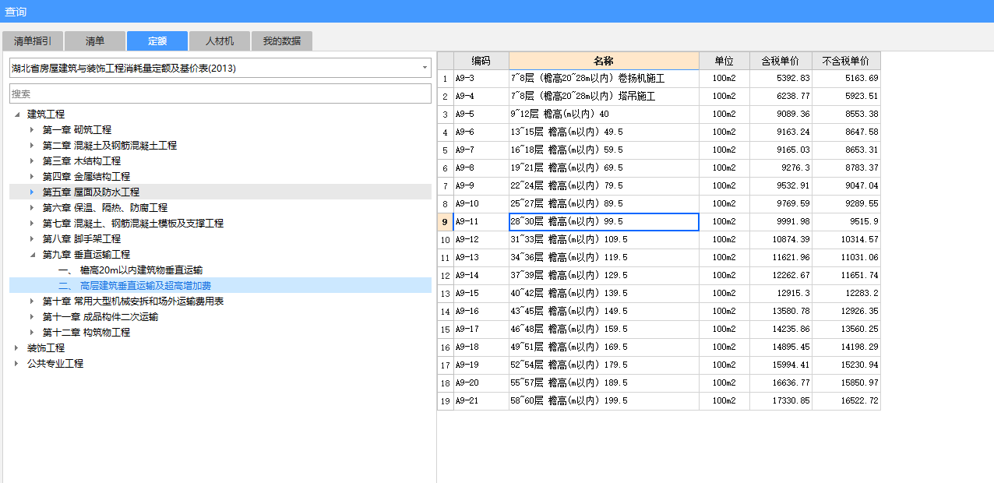
Task: Switch to the 清单指引 tab
Action: click(x=33, y=41)
